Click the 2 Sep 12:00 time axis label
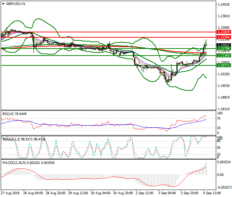Viewport: 232px width, 197px height. [144, 193]
